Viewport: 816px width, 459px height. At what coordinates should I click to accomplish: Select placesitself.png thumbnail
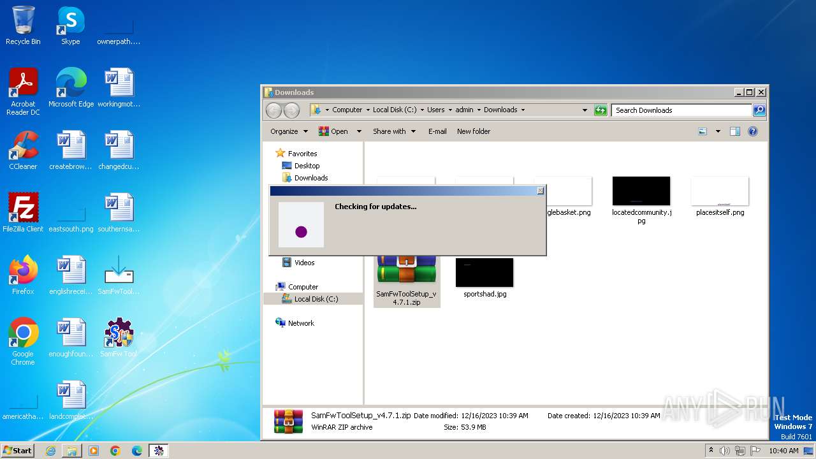tap(720, 196)
